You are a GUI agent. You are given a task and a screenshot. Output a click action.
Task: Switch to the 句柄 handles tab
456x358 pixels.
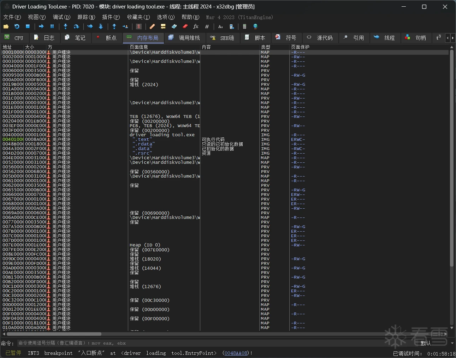[416, 38]
